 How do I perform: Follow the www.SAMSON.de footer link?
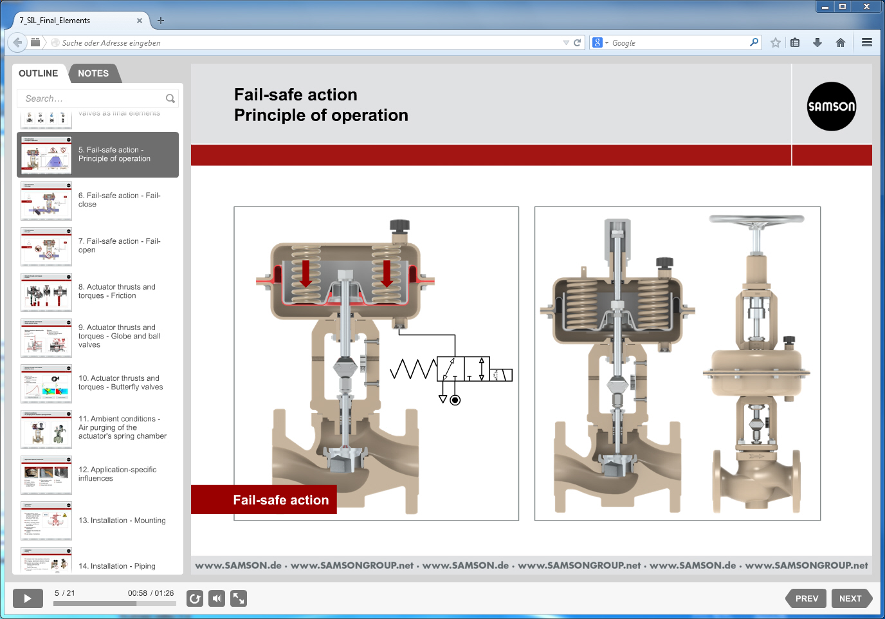click(x=237, y=564)
